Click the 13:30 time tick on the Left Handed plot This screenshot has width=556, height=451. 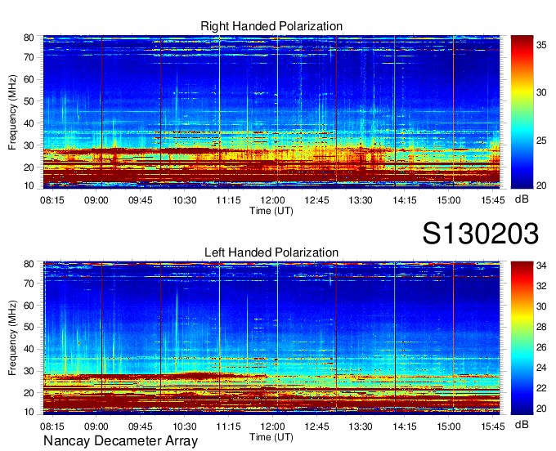coord(361,426)
